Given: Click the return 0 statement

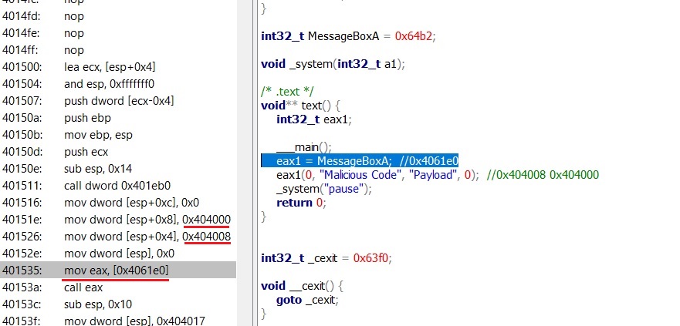Looking at the screenshot, I should point(301,203).
